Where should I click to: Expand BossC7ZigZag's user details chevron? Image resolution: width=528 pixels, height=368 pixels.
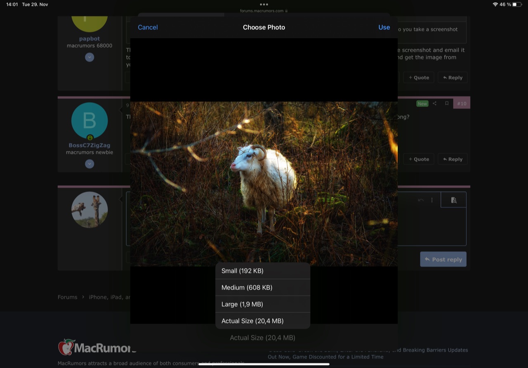tap(90, 164)
